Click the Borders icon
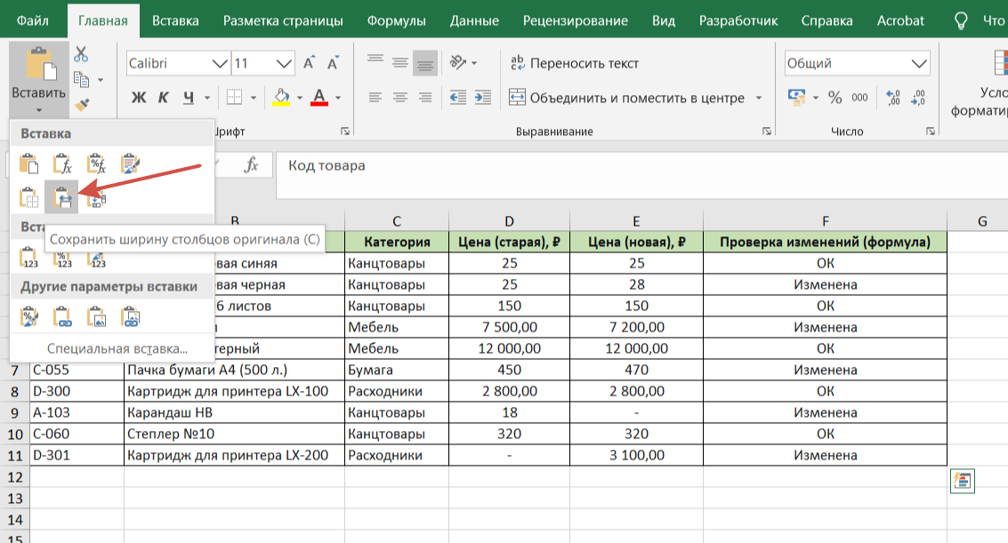The height and width of the screenshot is (543, 1008). [x=235, y=98]
